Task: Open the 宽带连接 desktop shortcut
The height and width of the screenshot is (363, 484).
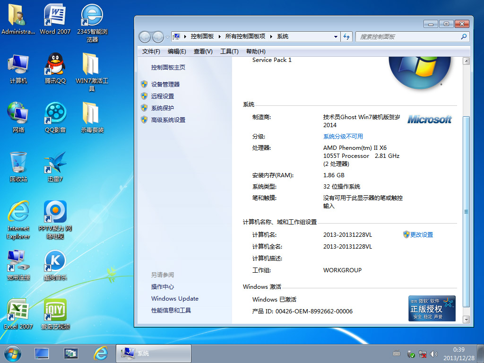Action: [18, 265]
